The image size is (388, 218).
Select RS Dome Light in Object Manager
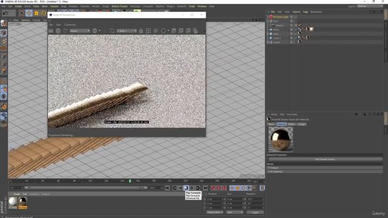coord(281,17)
